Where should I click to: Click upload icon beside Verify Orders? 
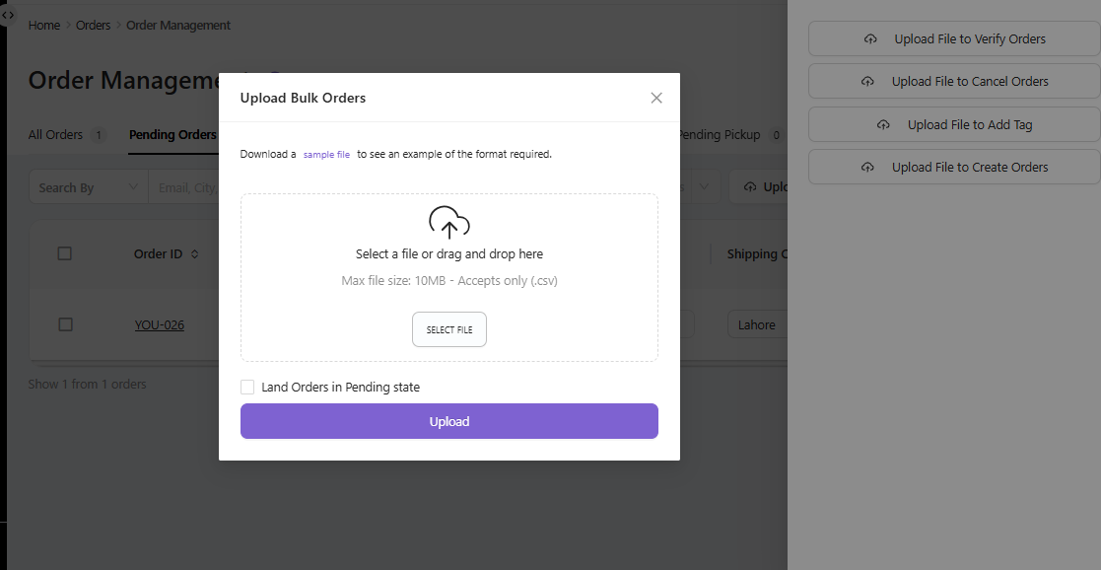pyautogui.click(x=870, y=39)
